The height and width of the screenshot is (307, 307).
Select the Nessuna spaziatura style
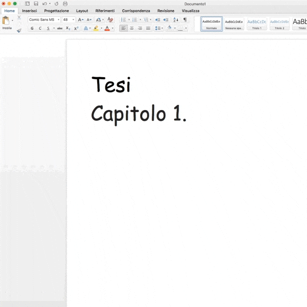coord(234,24)
